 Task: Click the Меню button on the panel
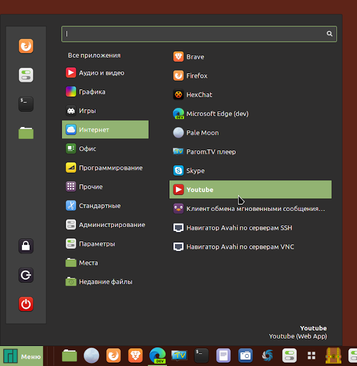(22, 356)
